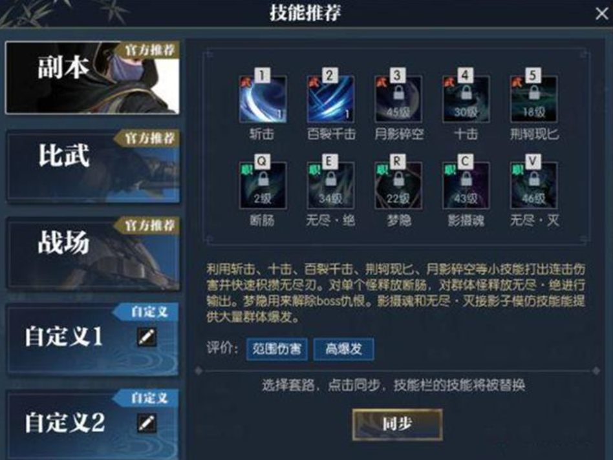Select the locked 月影碎空 skill icon
The image size is (613, 460).
pyautogui.click(x=398, y=99)
